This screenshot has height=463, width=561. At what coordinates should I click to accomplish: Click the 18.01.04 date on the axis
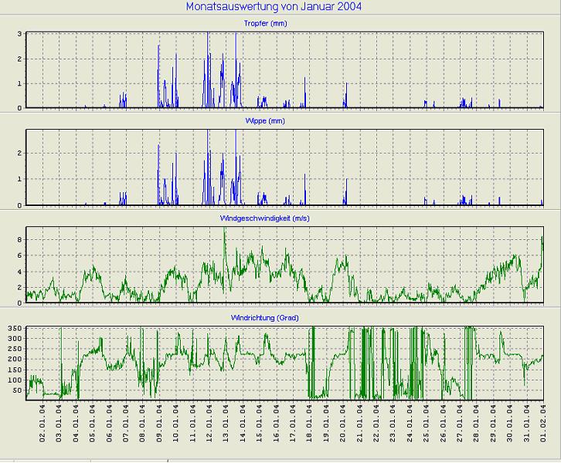coord(310,426)
